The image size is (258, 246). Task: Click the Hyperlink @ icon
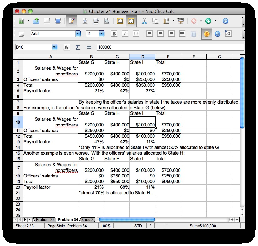click(x=225, y=21)
